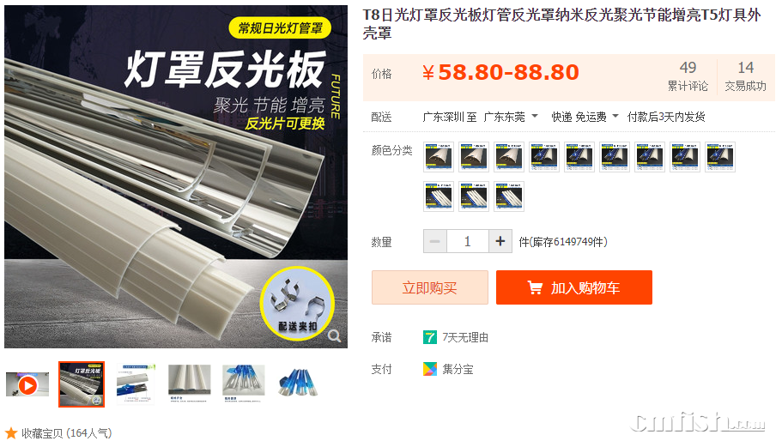Select the first color option swatch
This screenshot has width=782, height=441.
tap(439, 157)
